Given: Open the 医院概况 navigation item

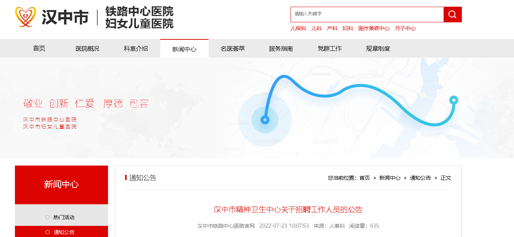Looking at the screenshot, I should (88, 48).
